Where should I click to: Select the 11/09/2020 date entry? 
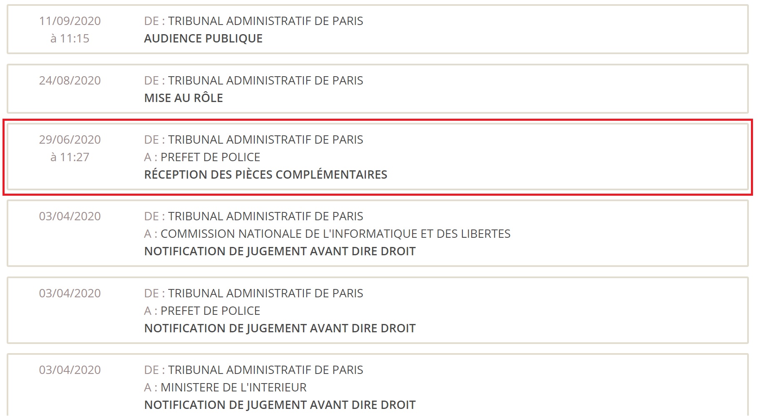click(70, 21)
